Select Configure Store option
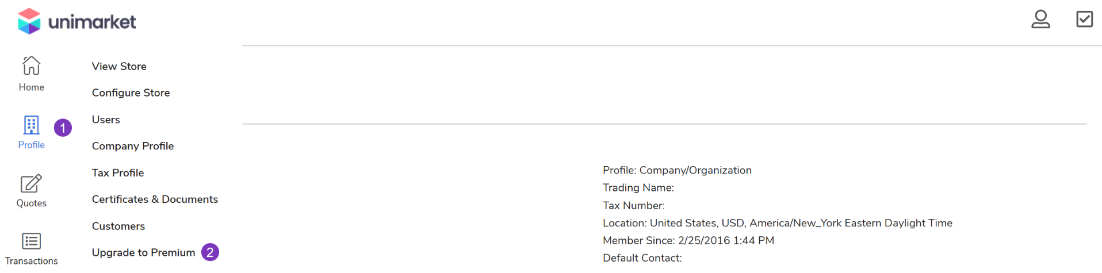This screenshot has height=273, width=1102. pos(131,93)
